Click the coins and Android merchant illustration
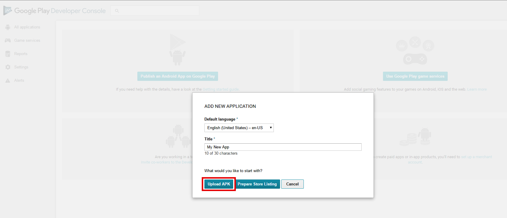The height and width of the screenshot is (218, 507). click(415, 137)
